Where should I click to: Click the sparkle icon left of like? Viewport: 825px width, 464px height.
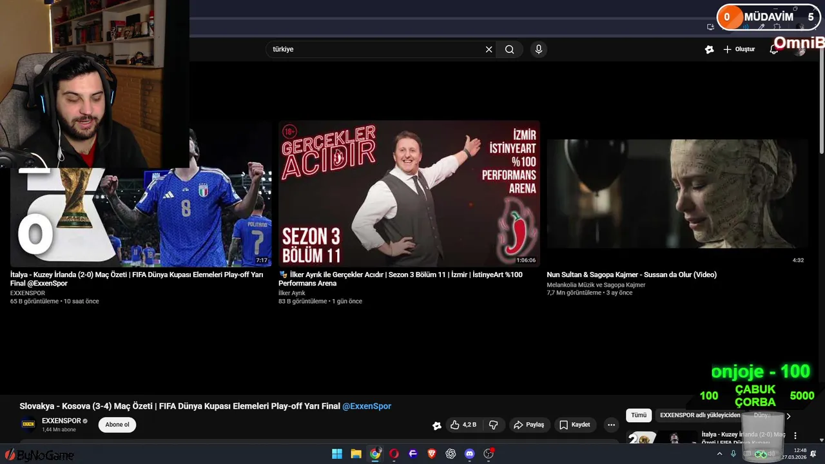[437, 425]
